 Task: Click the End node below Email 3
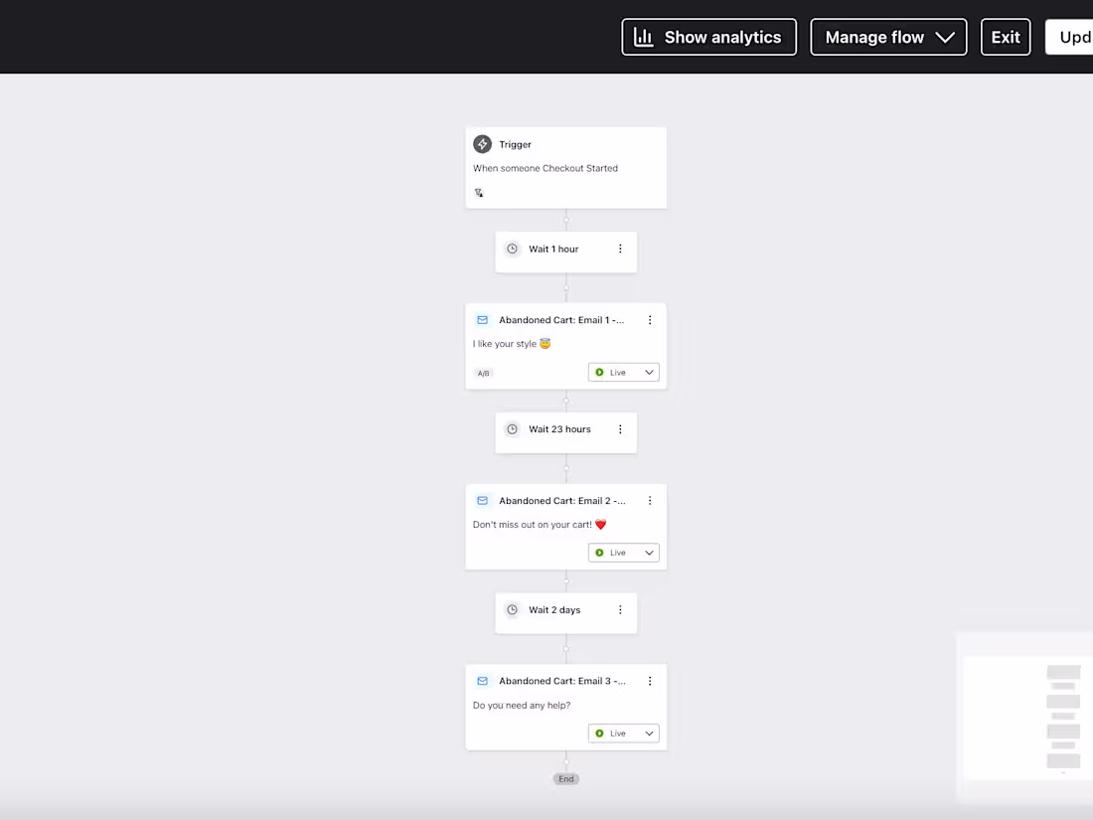tap(565, 778)
